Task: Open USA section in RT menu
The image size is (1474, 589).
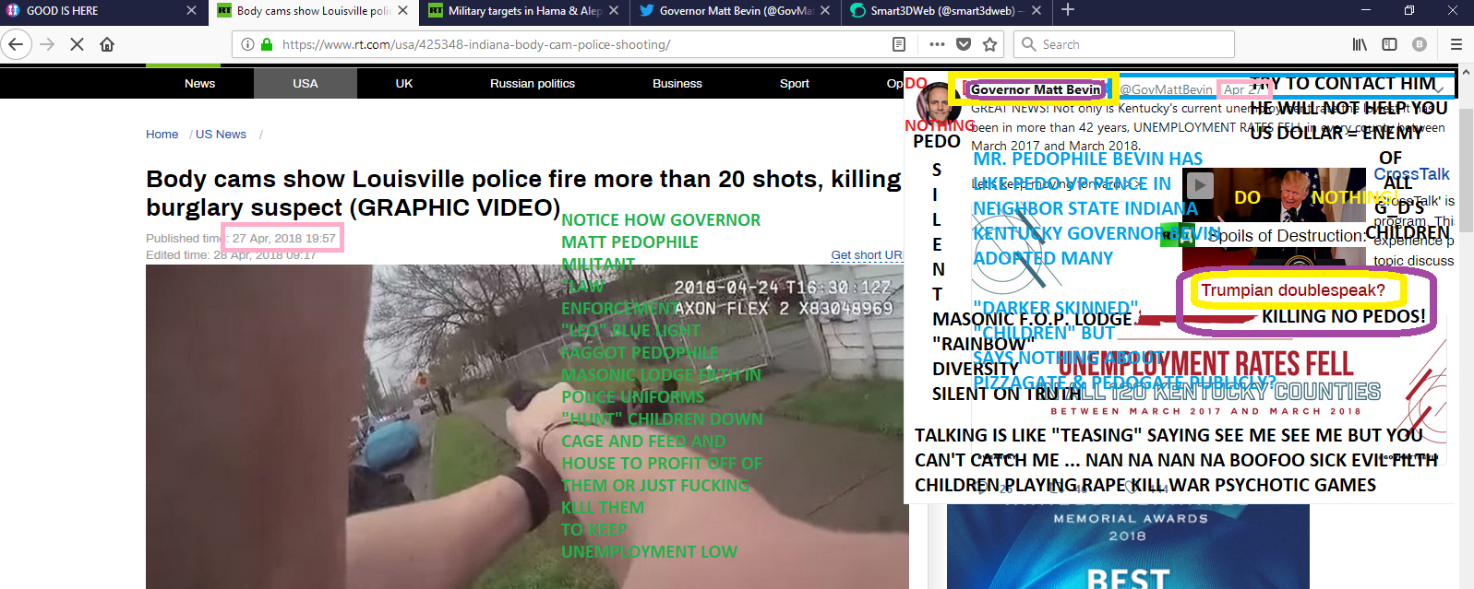Action: pyautogui.click(x=306, y=83)
